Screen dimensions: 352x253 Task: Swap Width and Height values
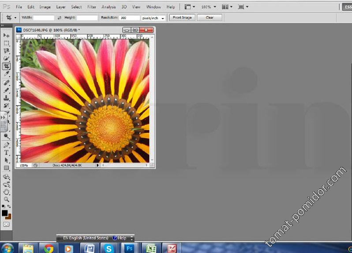59,18
